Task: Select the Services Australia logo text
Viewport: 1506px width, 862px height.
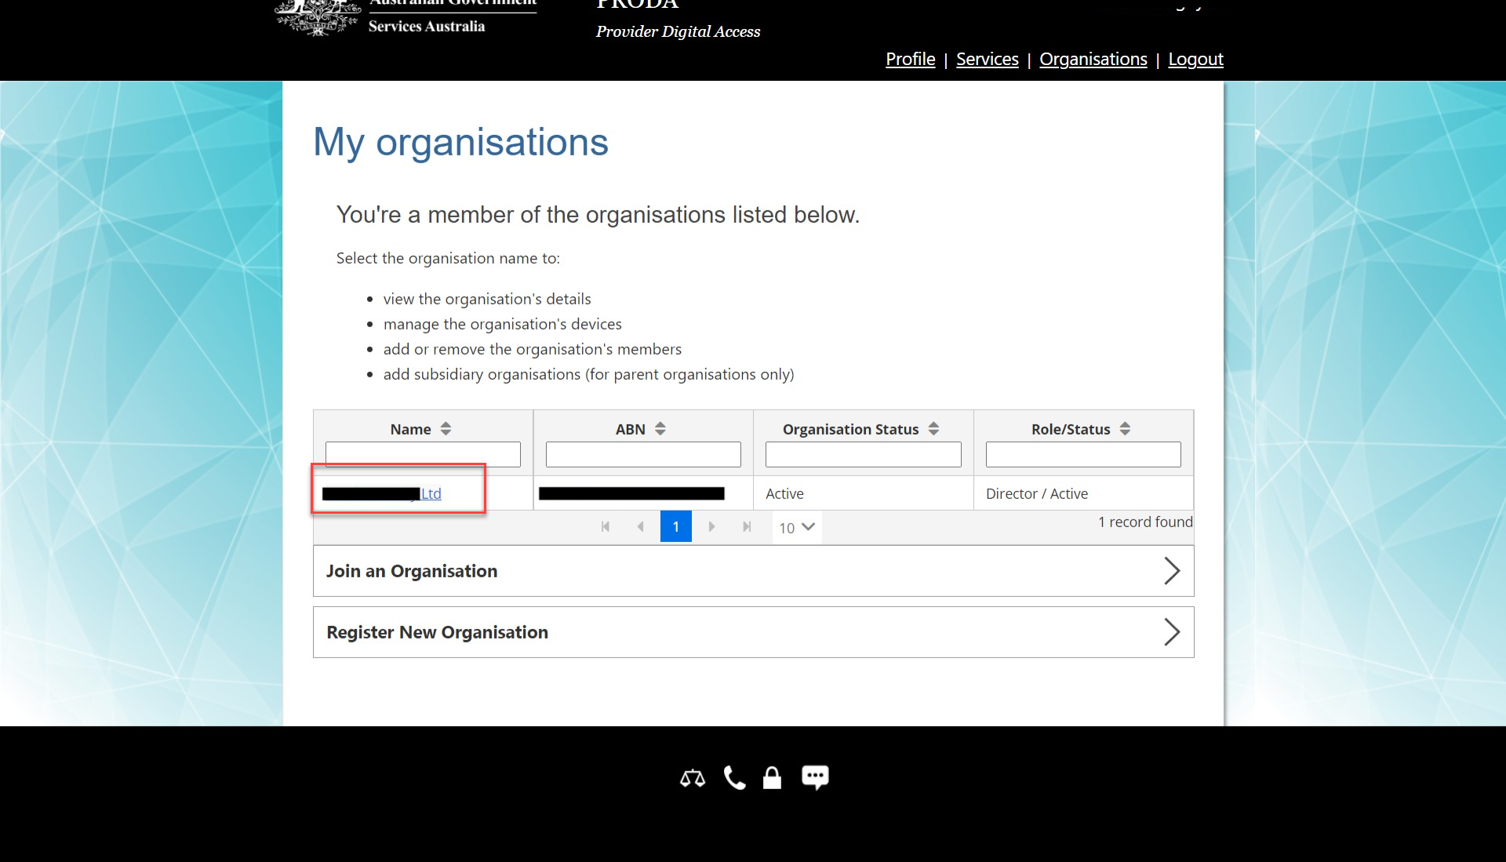Action: click(427, 27)
